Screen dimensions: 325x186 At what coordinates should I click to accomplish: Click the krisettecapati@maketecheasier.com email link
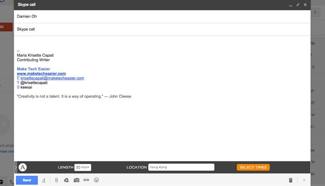(x=52, y=78)
